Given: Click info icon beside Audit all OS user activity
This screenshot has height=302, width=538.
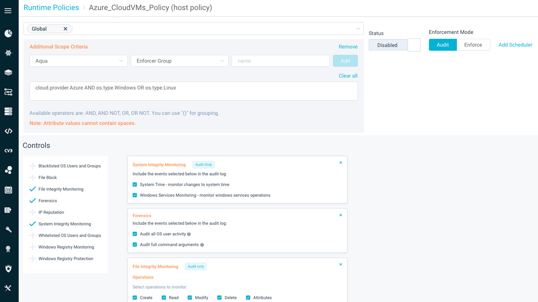Looking at the screenshot, I should (x=189, y=234).
